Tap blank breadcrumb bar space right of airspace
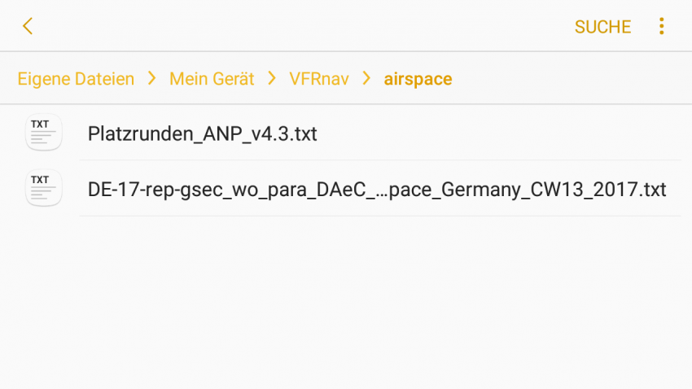The width and height of the screenshot is (692, 389). click(572, 78)
